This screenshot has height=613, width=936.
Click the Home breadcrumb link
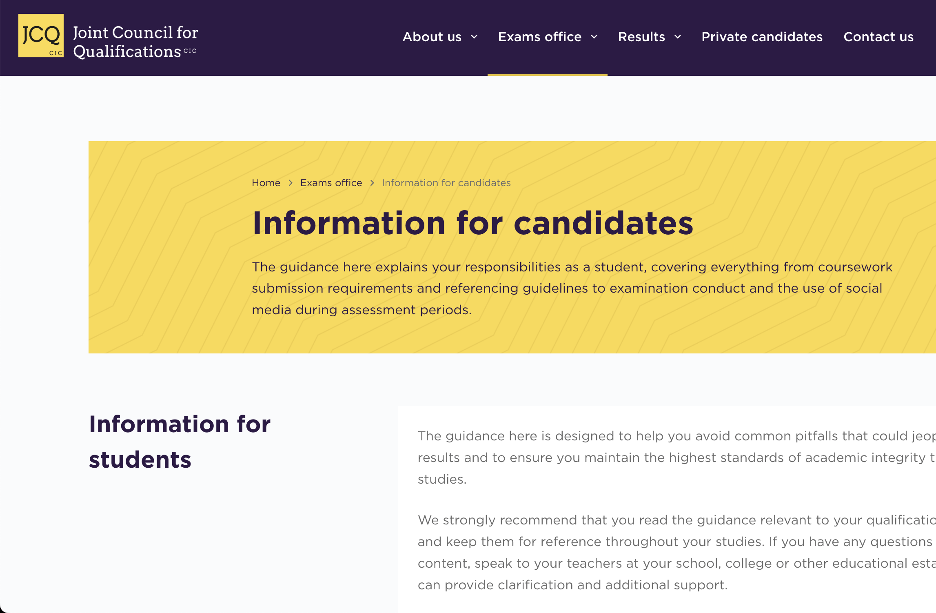(266, 183)
